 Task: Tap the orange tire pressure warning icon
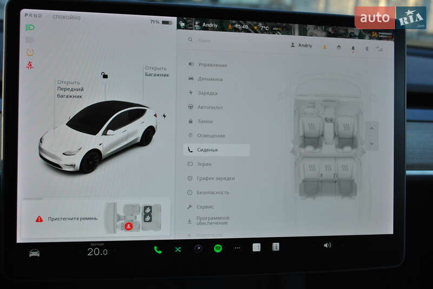[30, 52]
